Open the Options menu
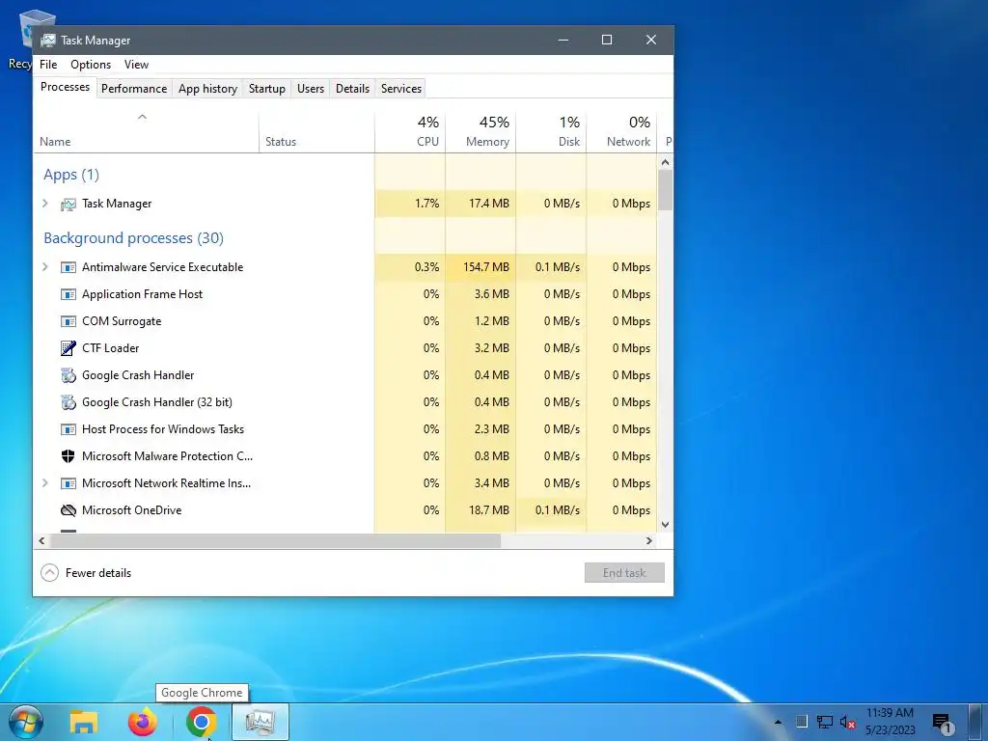 click(x=91, y=65)
